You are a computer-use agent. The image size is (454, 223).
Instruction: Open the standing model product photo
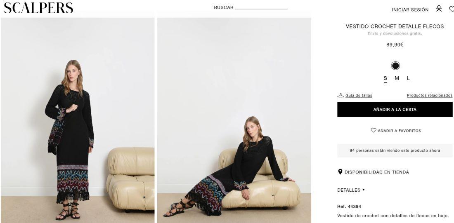[78, 120]
